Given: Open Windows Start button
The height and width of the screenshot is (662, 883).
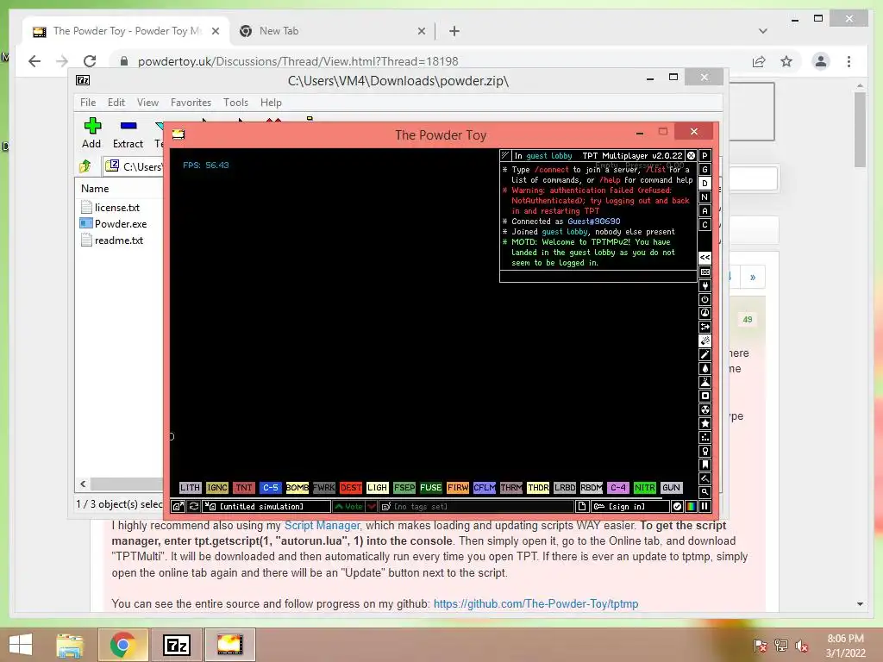Looking at the screenshot, I should [21, 645].
